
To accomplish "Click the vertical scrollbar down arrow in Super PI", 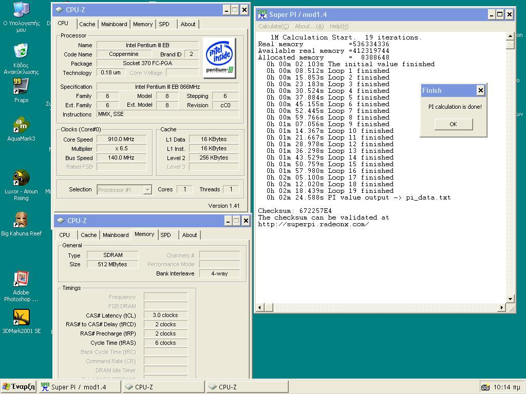I will (510, 299).
